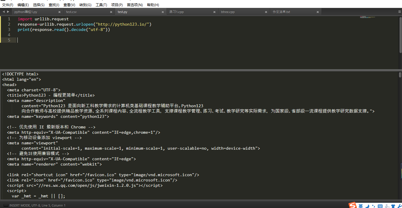Open the 查看(V) menu
This screenshot has height=208, width=402.
click(x=69, y=5)
